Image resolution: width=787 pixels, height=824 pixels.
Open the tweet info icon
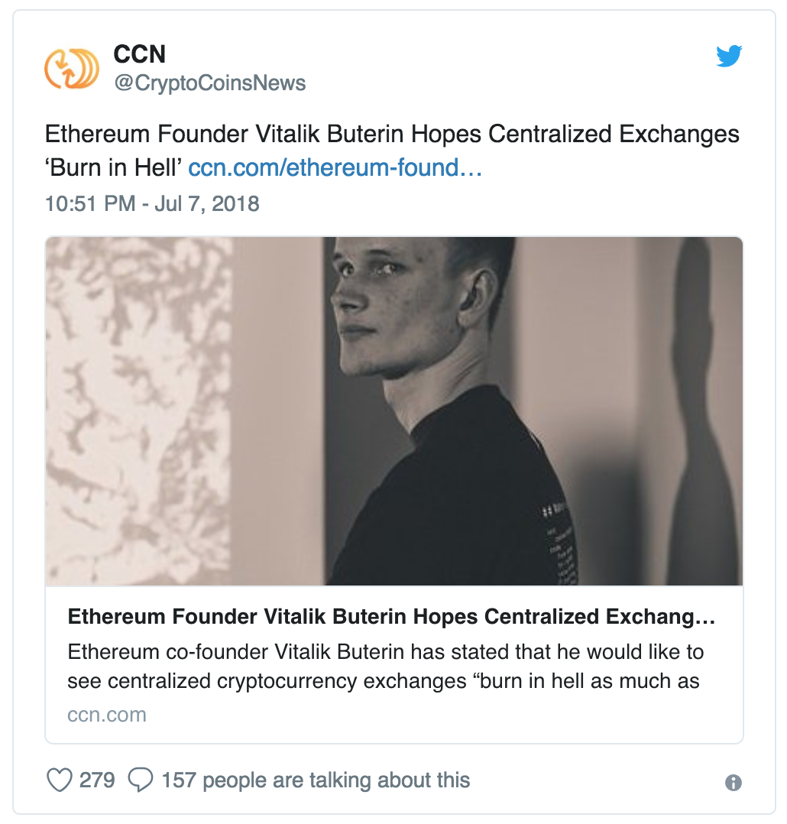tap(733, 783)
